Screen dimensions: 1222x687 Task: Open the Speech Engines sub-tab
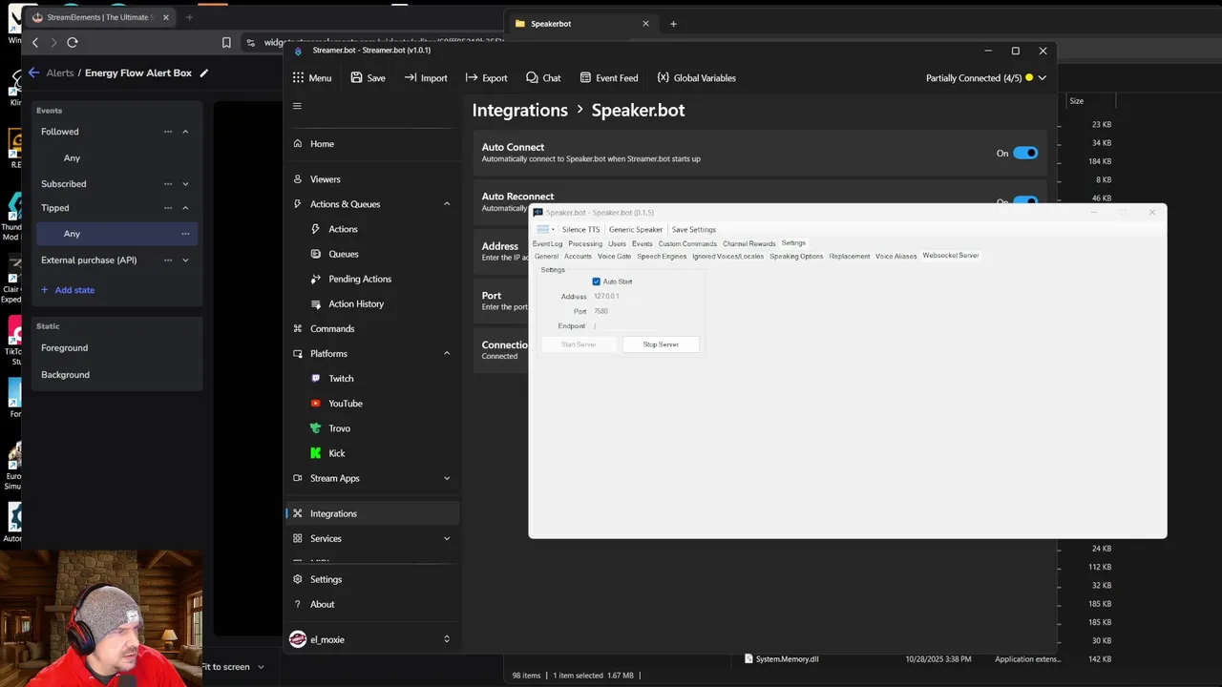point(662,257)
